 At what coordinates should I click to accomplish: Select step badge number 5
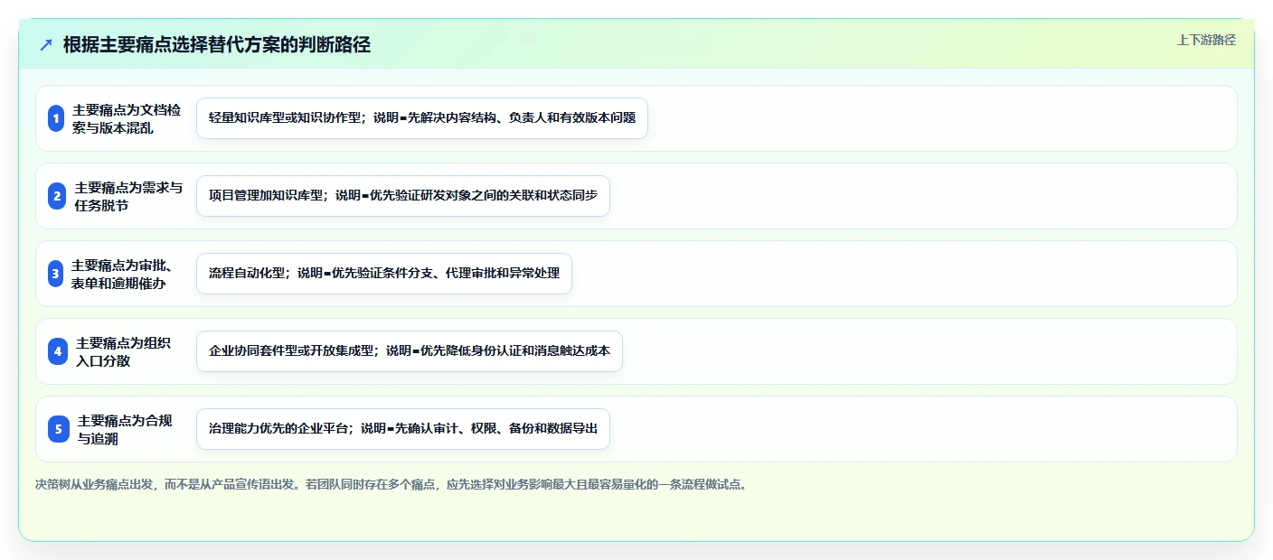[58, 429]
